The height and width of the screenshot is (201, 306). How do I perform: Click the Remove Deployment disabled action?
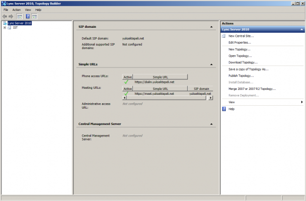[x=244, y=95]
